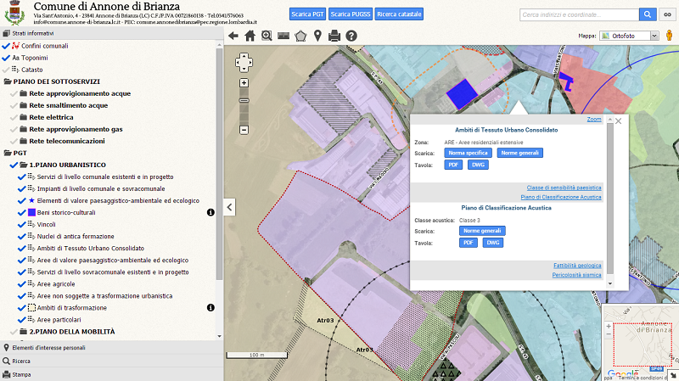Screen dimensions: 679x381
Task: Zoom in with the plus button
Action: pyautogui.click(x=244, y=82)
